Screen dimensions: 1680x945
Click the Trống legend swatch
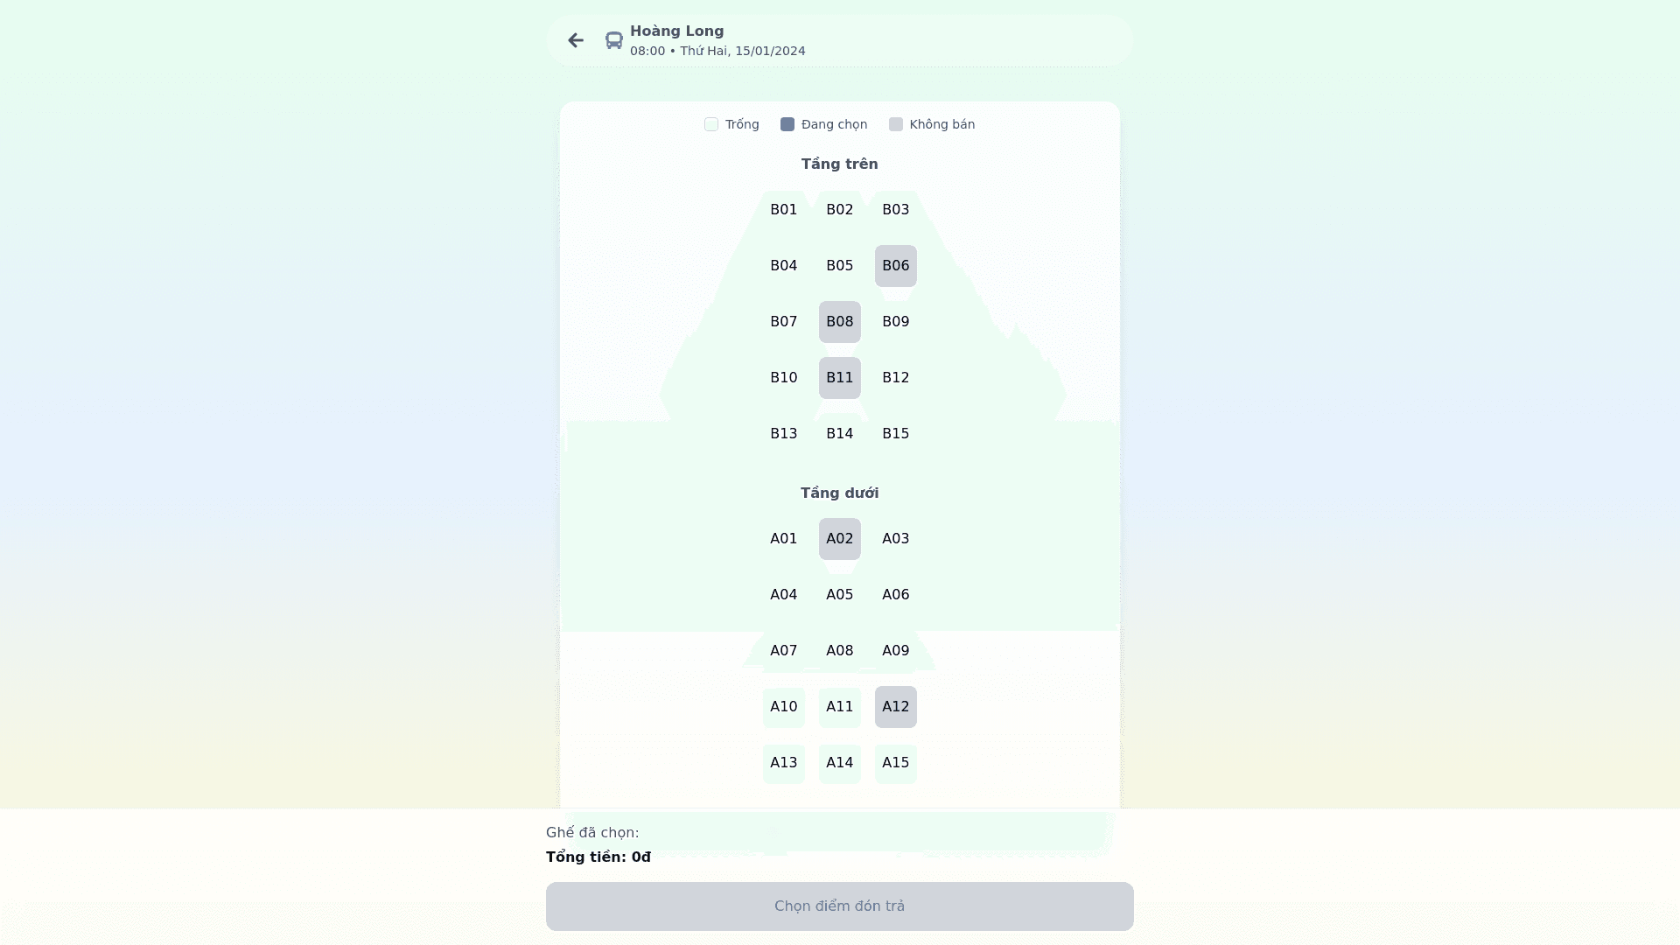[711, 124]
